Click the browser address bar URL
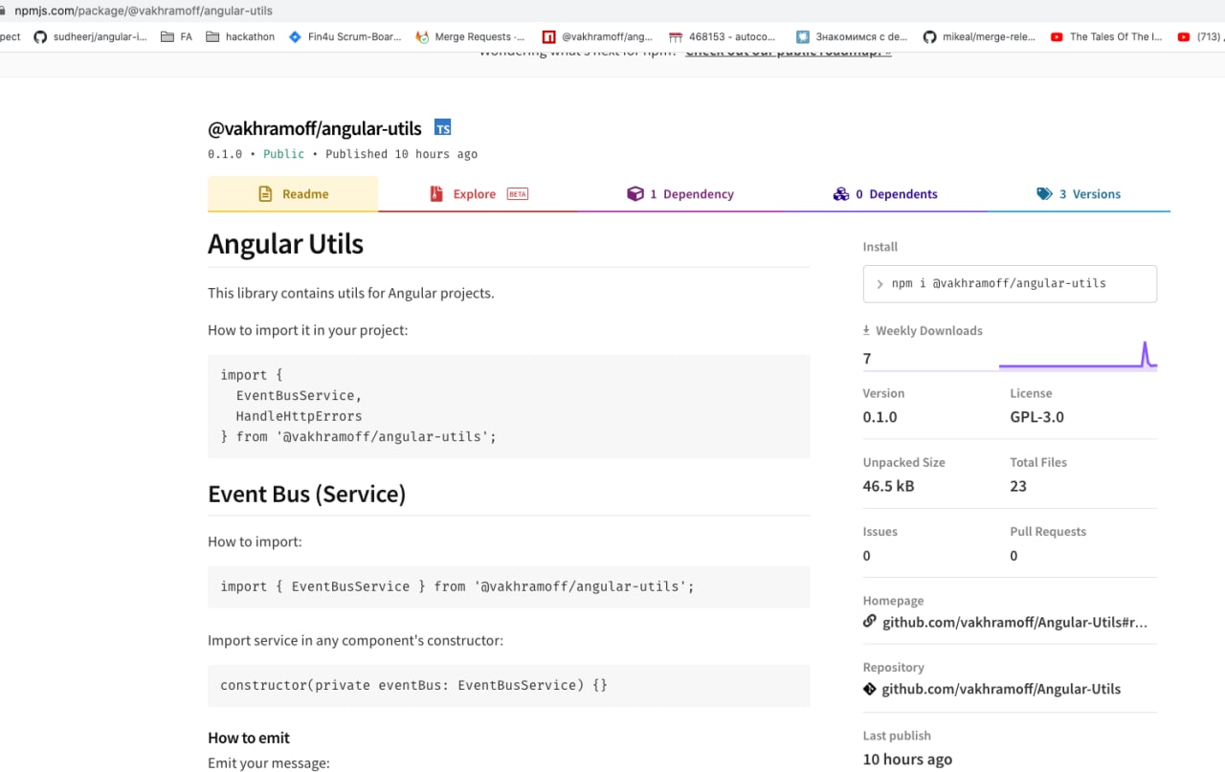1225x772 pixels. [144, 11]
